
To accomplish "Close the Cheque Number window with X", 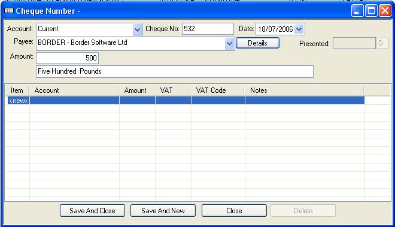I will pyautogui.click(x=385, y=11).
